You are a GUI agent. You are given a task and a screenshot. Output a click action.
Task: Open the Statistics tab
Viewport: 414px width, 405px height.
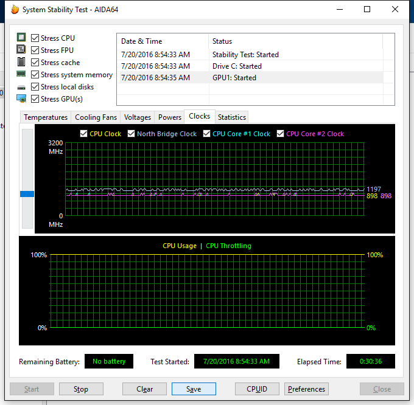232,117
